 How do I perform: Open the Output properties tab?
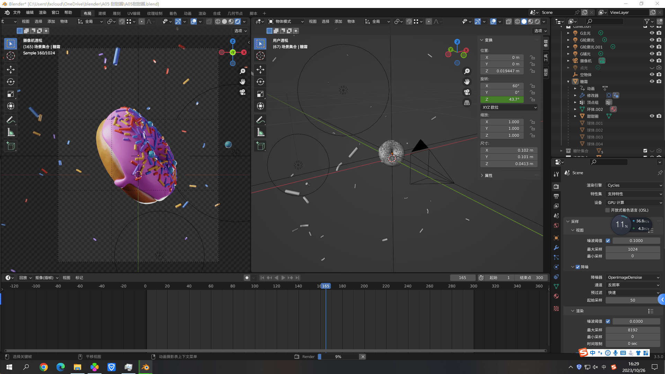tap(556, 196)
